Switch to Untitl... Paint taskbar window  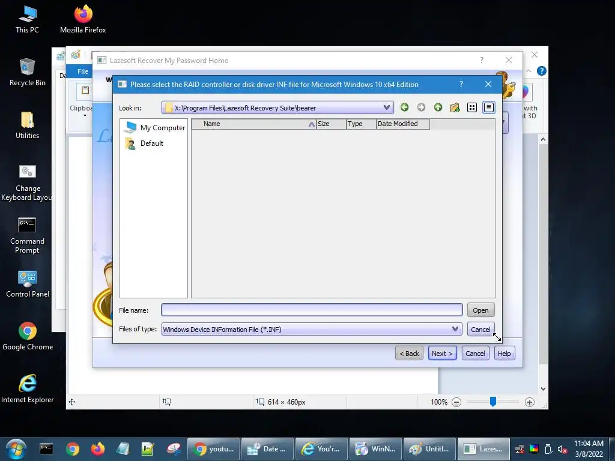point(430,449)
